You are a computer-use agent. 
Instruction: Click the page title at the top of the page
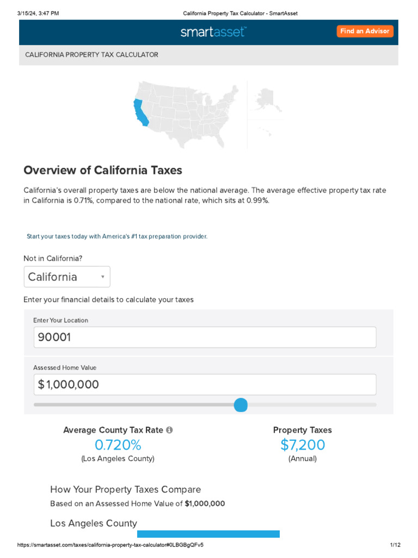pos(240,13)
